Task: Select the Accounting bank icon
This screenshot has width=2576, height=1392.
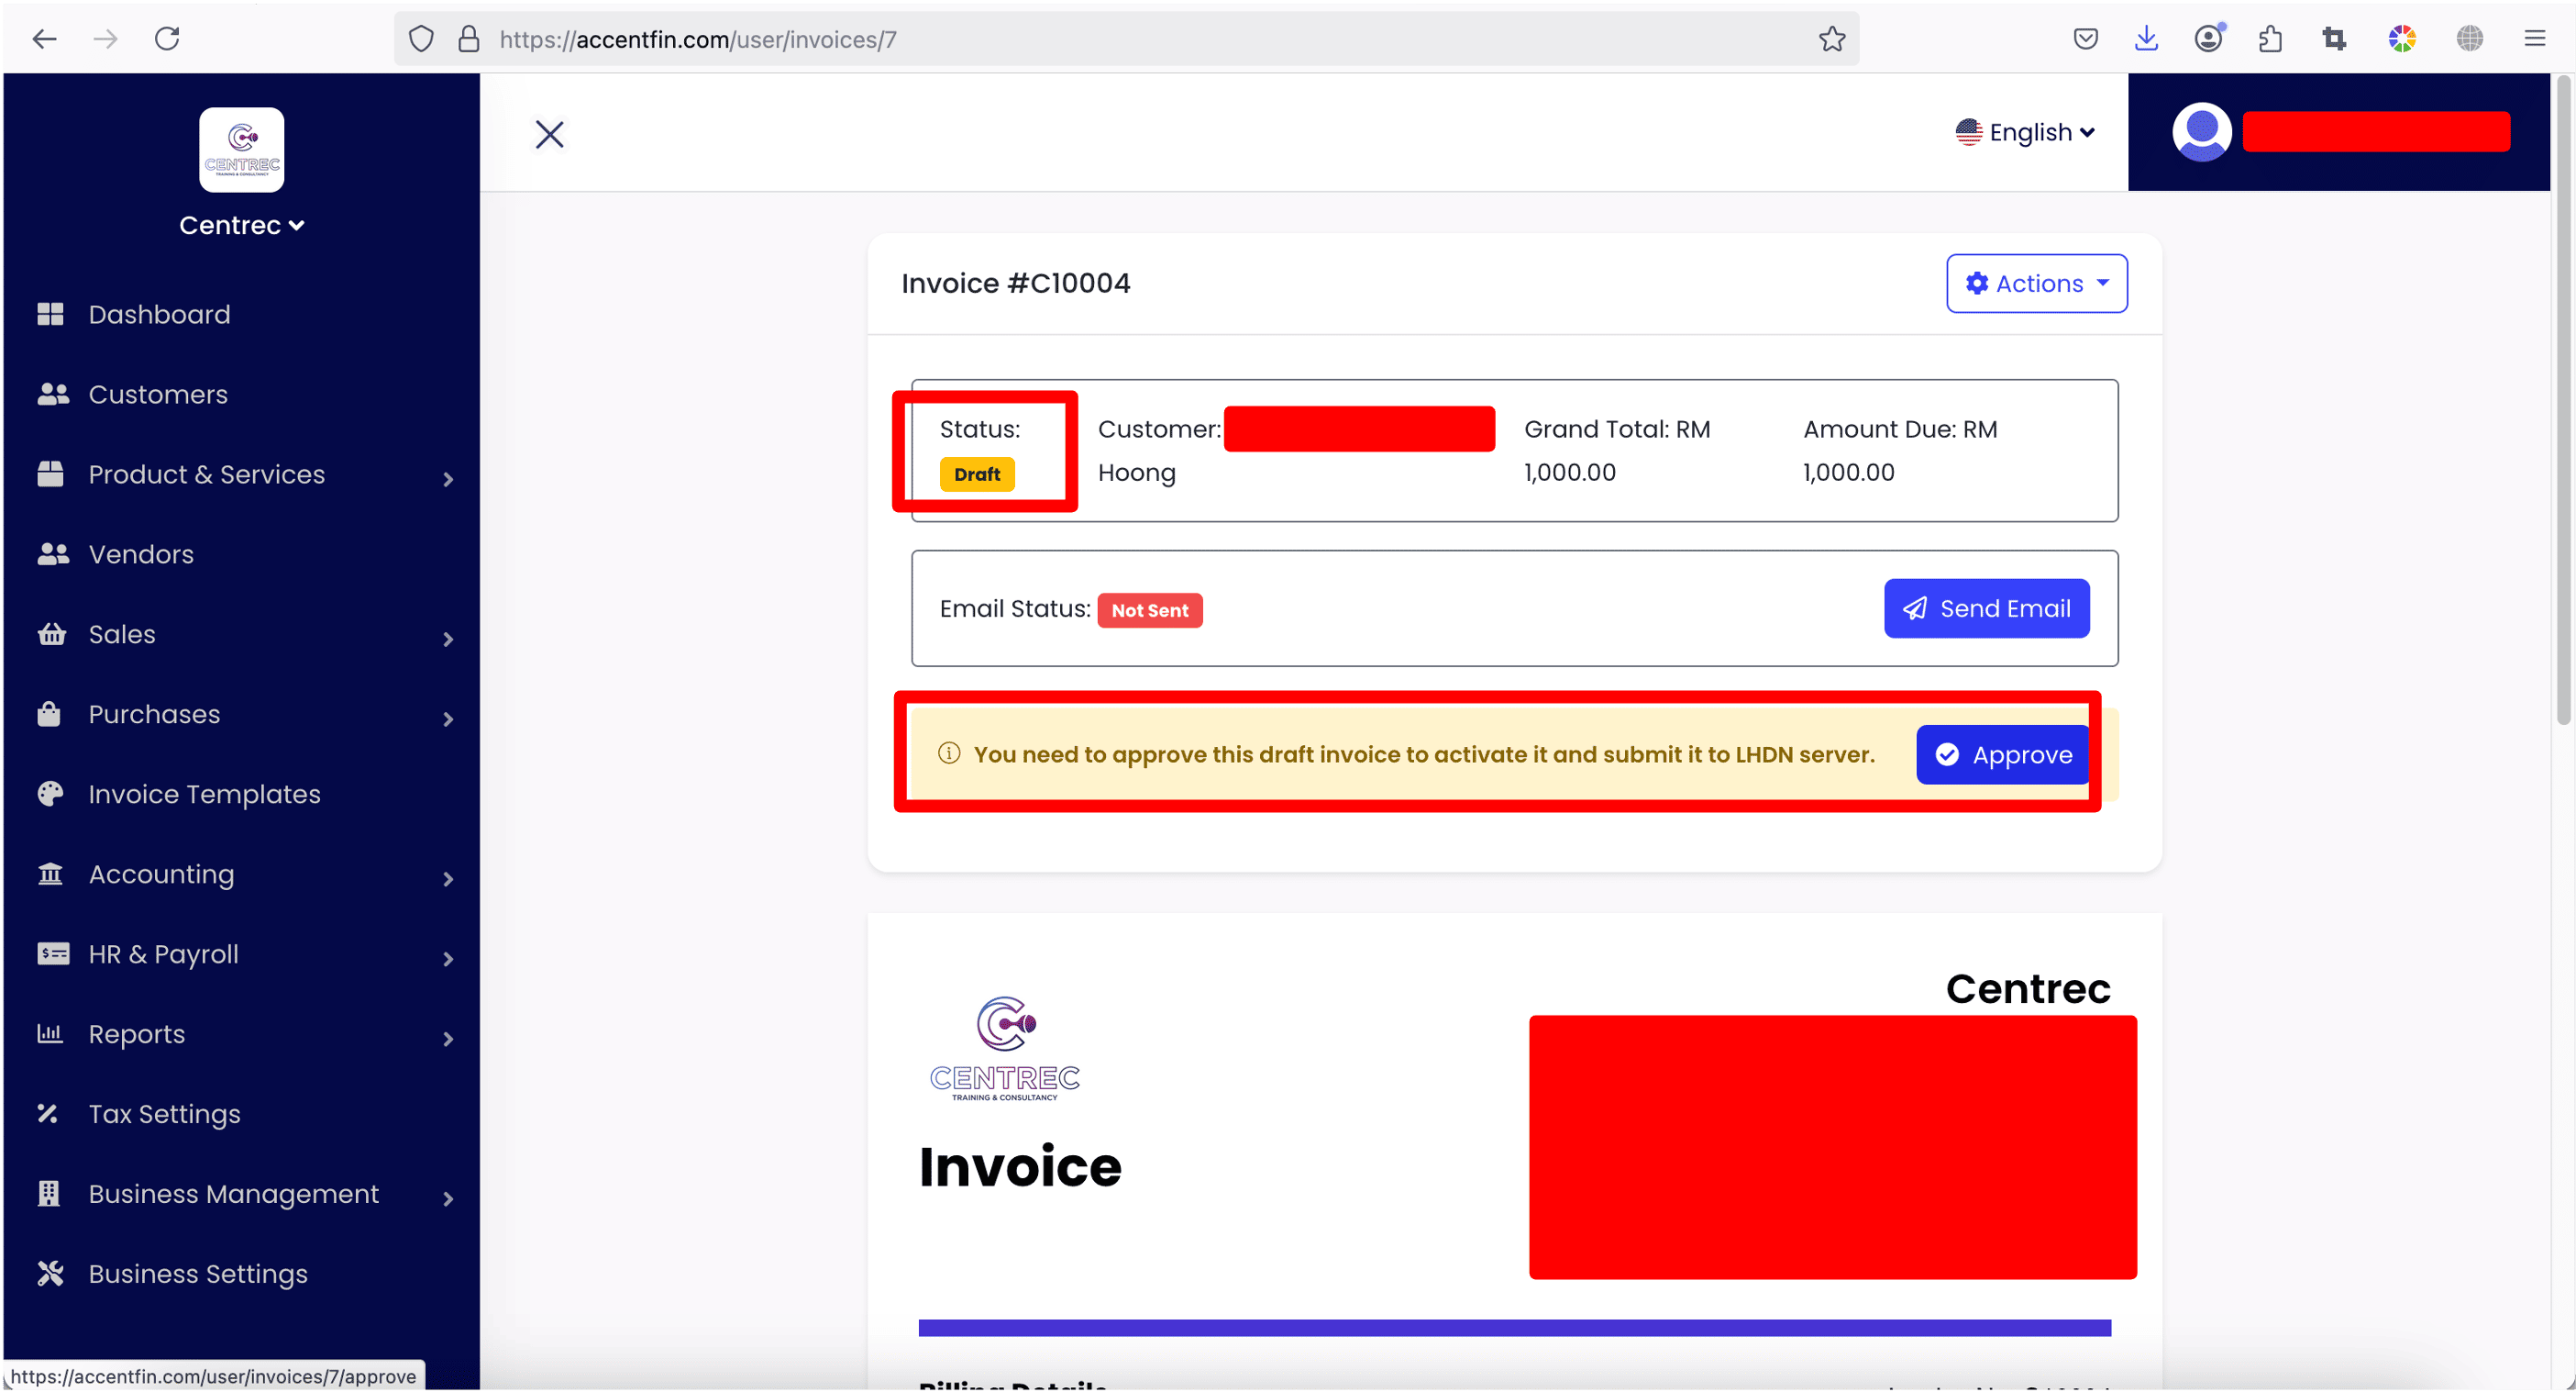Action: tap(51, 874)
